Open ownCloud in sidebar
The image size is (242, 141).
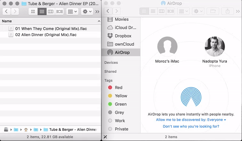tap(121, 44)
